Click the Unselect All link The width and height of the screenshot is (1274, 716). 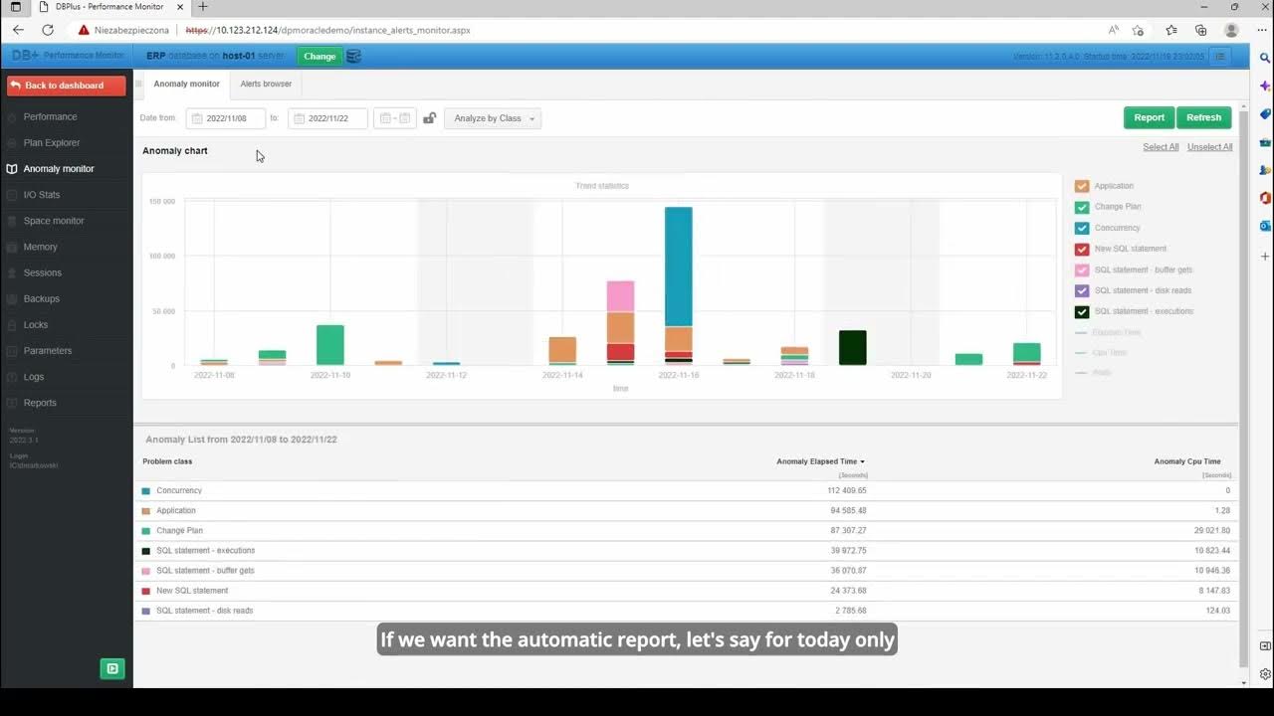[1209, 146]
